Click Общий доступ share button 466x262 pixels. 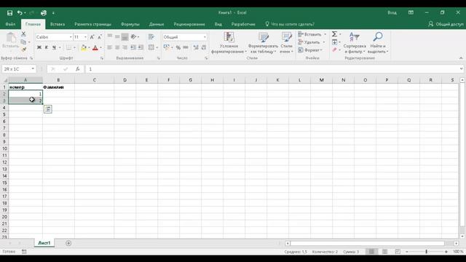[446, 24]
